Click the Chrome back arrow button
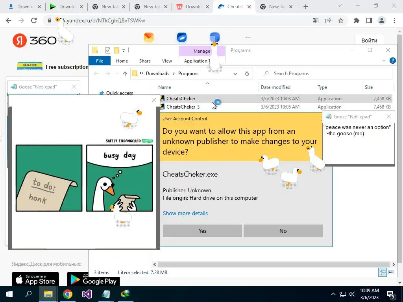Image resolution: width=403 pixels, height=302 pixels. point(9,20)
